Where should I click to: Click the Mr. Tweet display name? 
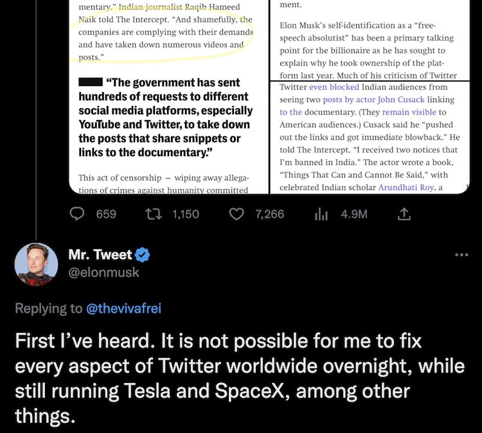pyautogui.click(x=100, y=255)
